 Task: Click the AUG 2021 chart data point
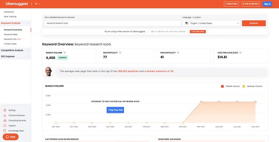coord(256,102)
